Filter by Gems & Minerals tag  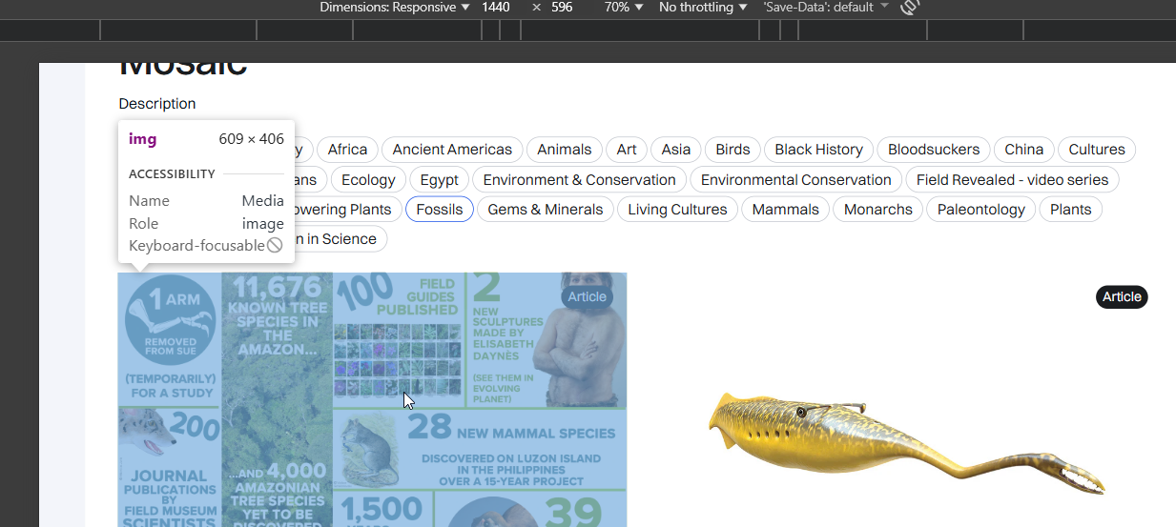pos(546,210)
